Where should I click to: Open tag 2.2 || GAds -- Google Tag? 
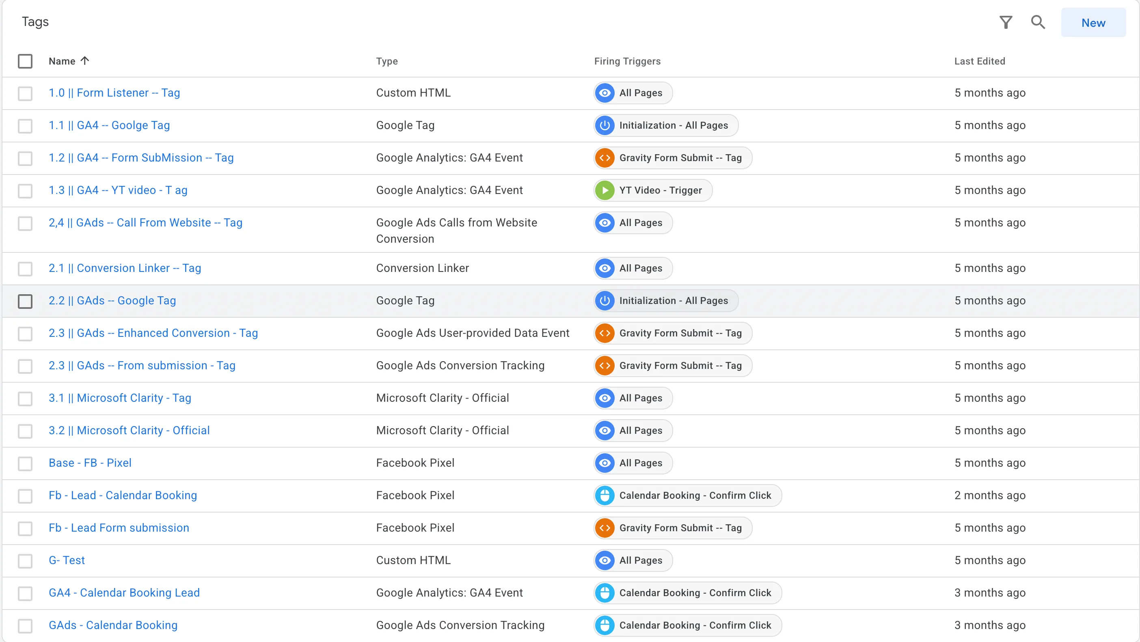pyautogui.click(x=112, y=300)
